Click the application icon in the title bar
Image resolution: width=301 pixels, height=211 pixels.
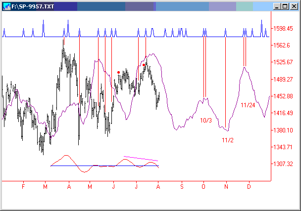(x=6, y=6)
